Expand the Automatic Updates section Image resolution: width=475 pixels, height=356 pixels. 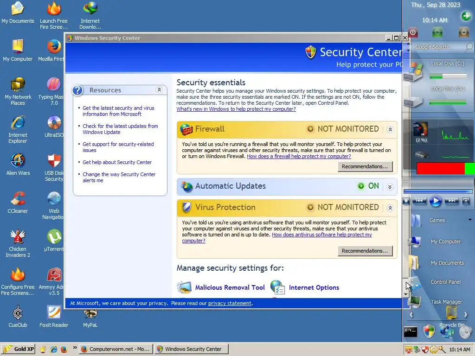(x=390, y=187)
